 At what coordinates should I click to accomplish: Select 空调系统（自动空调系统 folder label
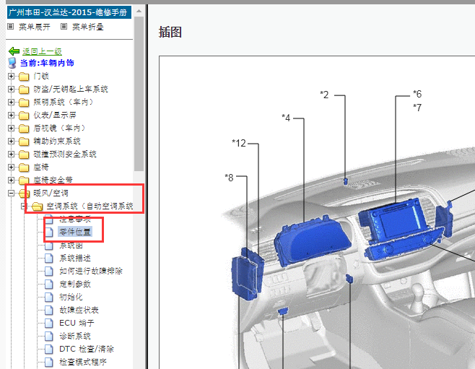pos(90,207)
